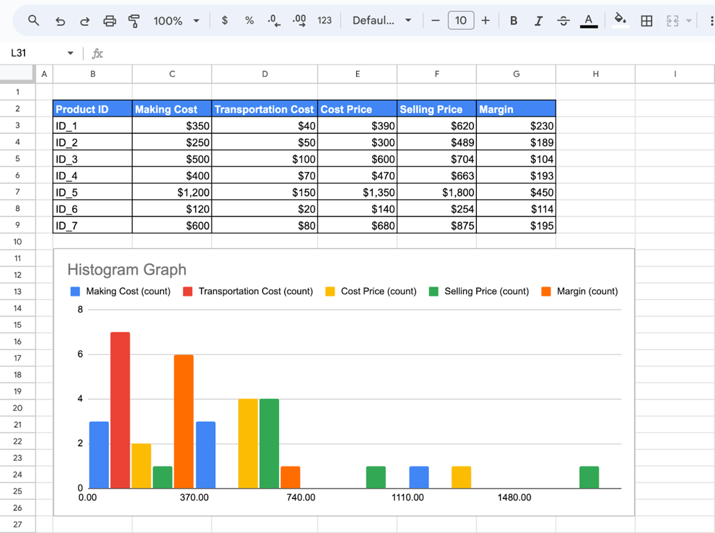Open more number formats (123)
715x533 pixels.
point(324,21)
